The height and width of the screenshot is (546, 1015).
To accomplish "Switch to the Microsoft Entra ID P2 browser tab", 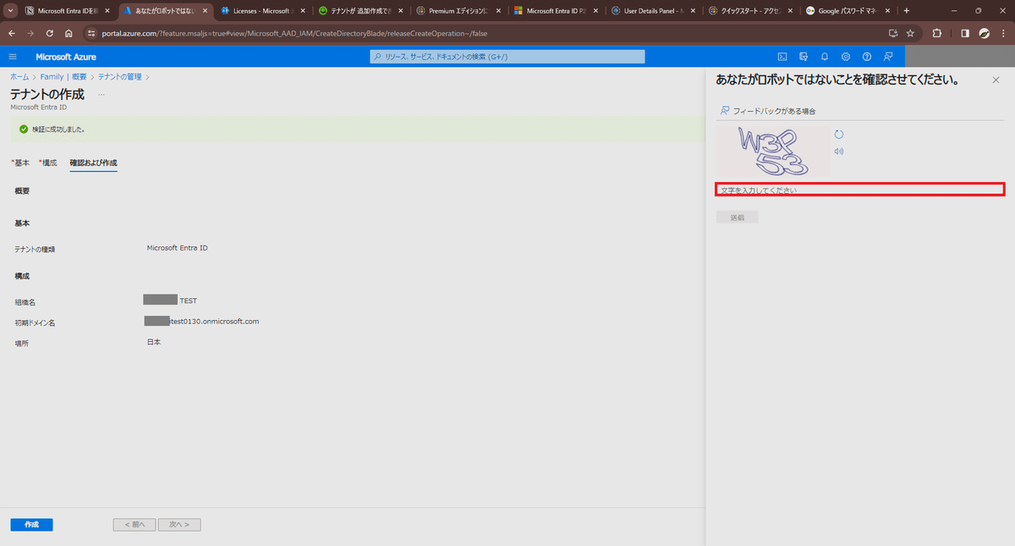I will 555,11.
